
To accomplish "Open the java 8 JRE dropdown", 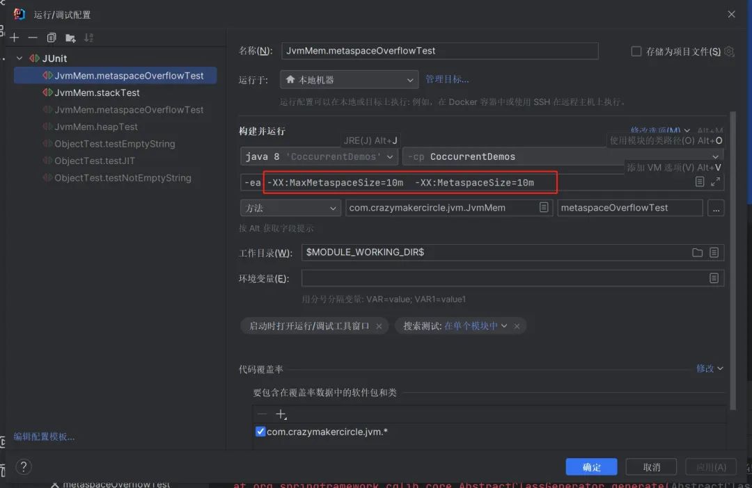I will [389, 156].
